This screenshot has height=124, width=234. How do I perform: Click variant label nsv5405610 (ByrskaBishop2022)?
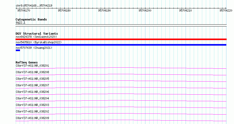pyautogui.click(x=39, y=42)
